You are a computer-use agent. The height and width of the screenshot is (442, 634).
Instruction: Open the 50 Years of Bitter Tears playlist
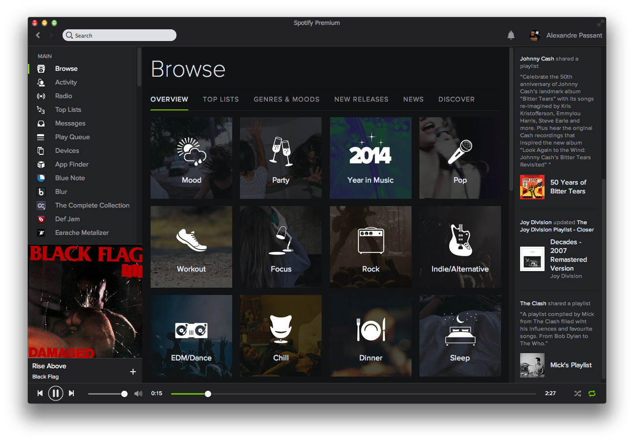point(568,187)
